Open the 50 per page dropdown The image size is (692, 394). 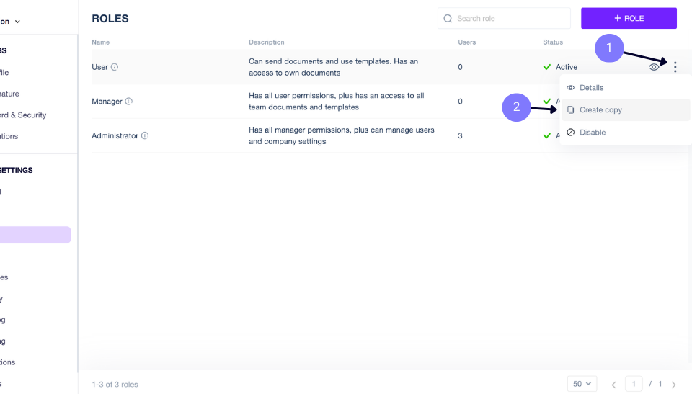(x=582, y=384)
